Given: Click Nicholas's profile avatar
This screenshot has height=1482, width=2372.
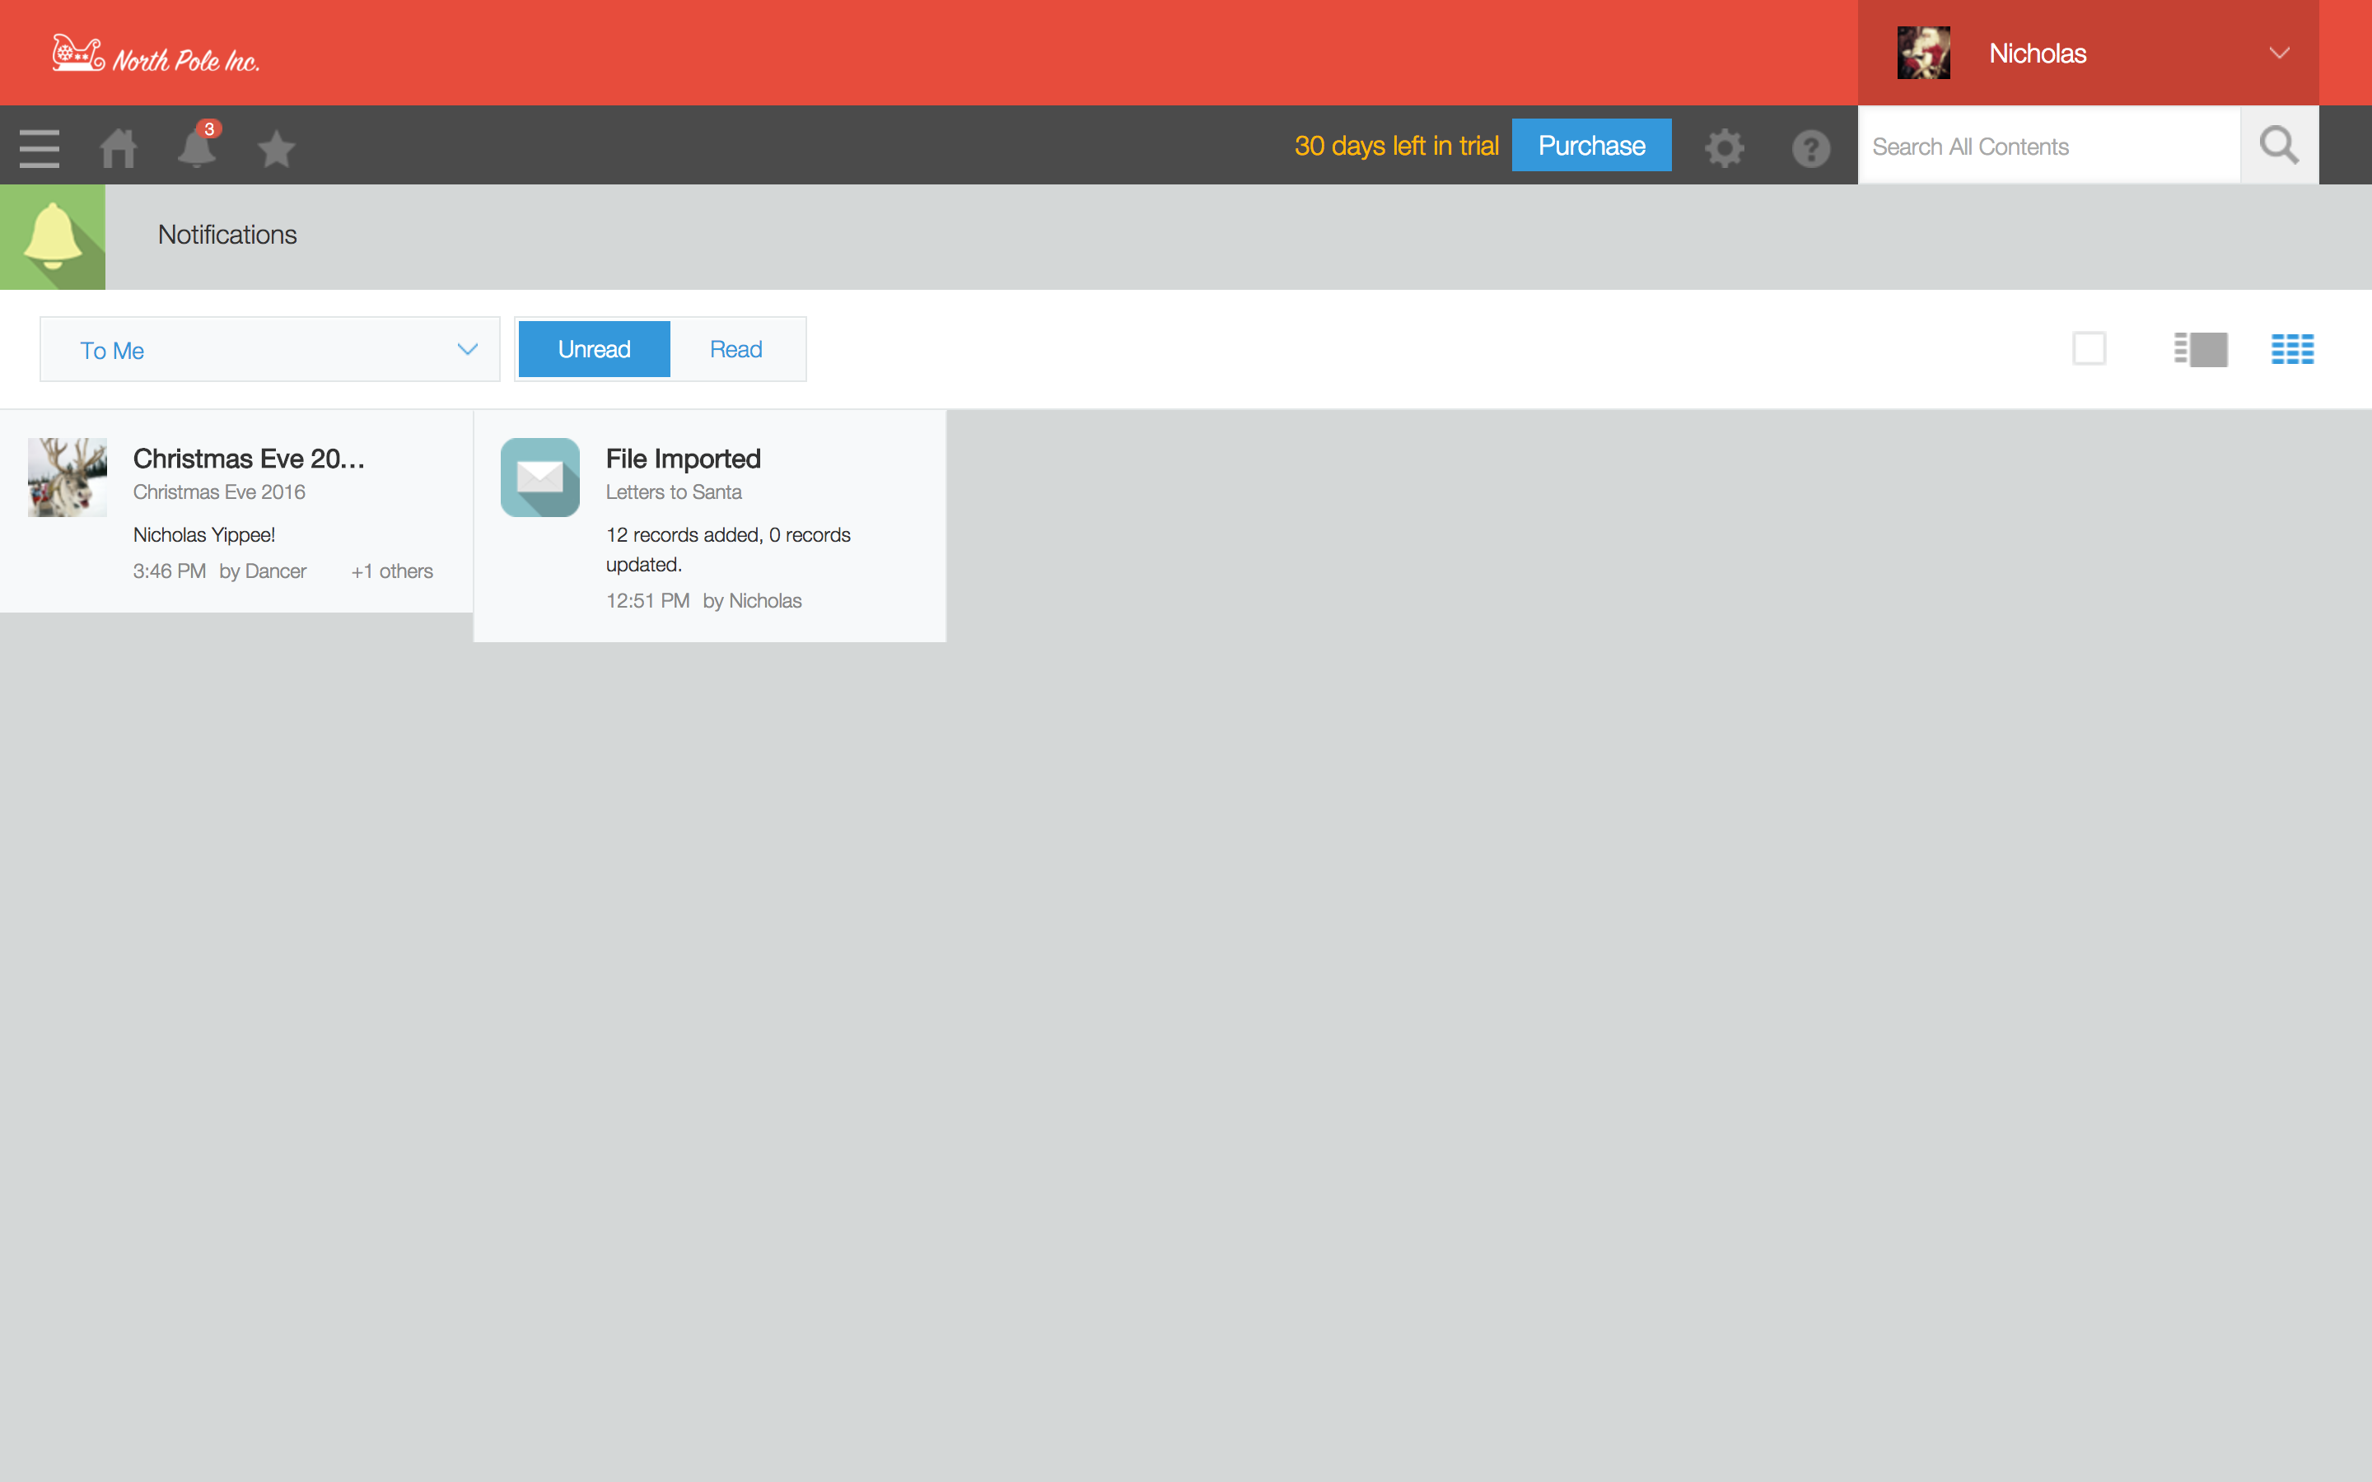Looking at the screenshot, I should tap(1923, 53).
